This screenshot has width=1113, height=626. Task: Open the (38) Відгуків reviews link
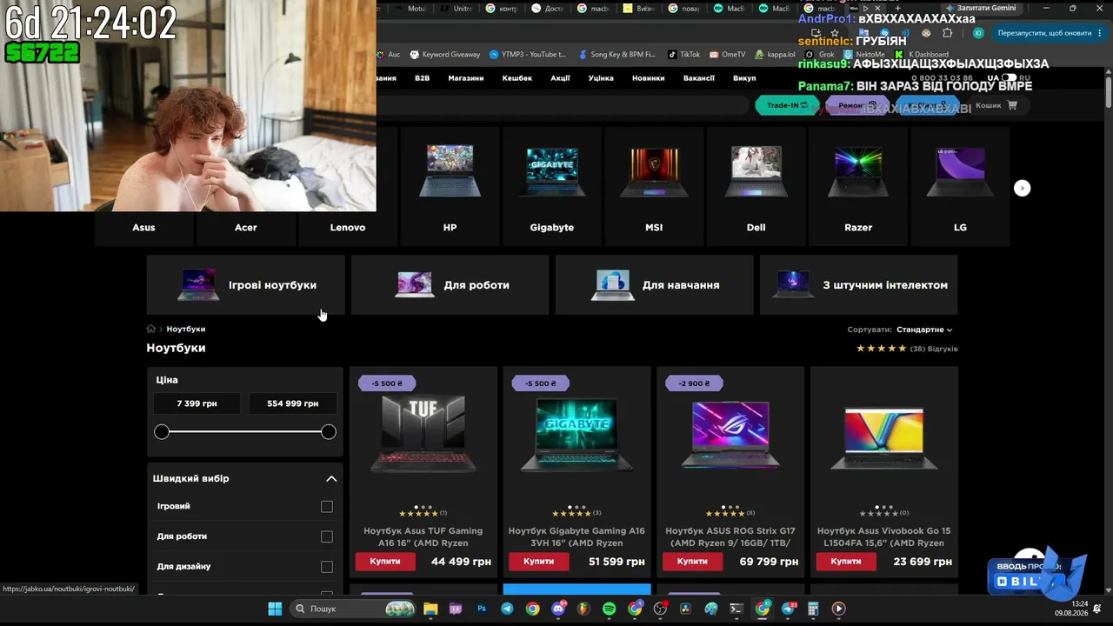coord(934,349)
